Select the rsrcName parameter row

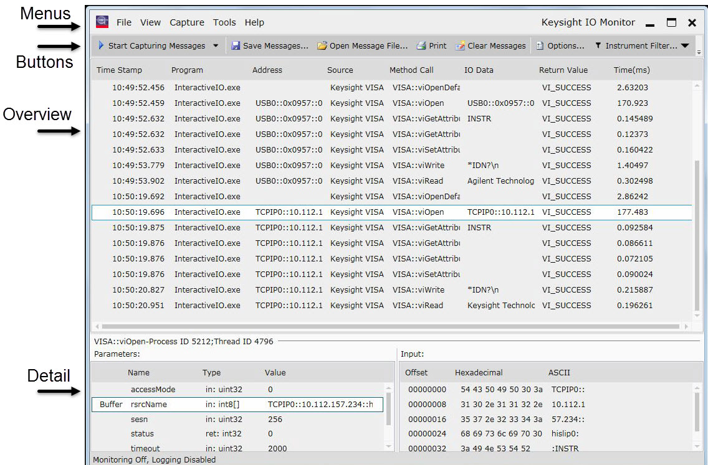click(x=237, y=404)
